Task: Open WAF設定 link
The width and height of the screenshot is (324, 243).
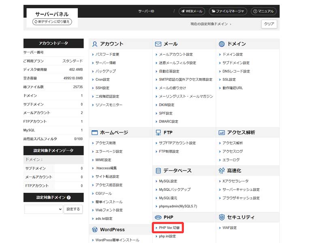Action: (x=230, y=228)
